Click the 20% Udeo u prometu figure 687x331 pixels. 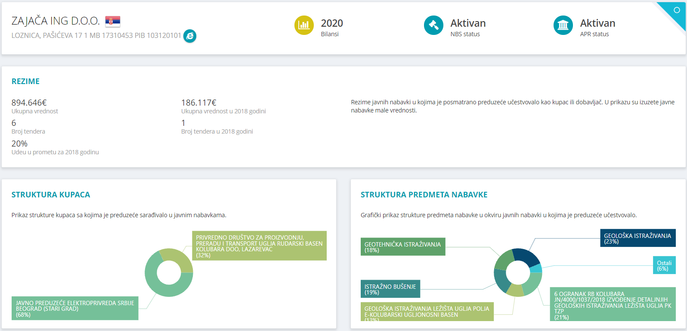tap(19, 144)
